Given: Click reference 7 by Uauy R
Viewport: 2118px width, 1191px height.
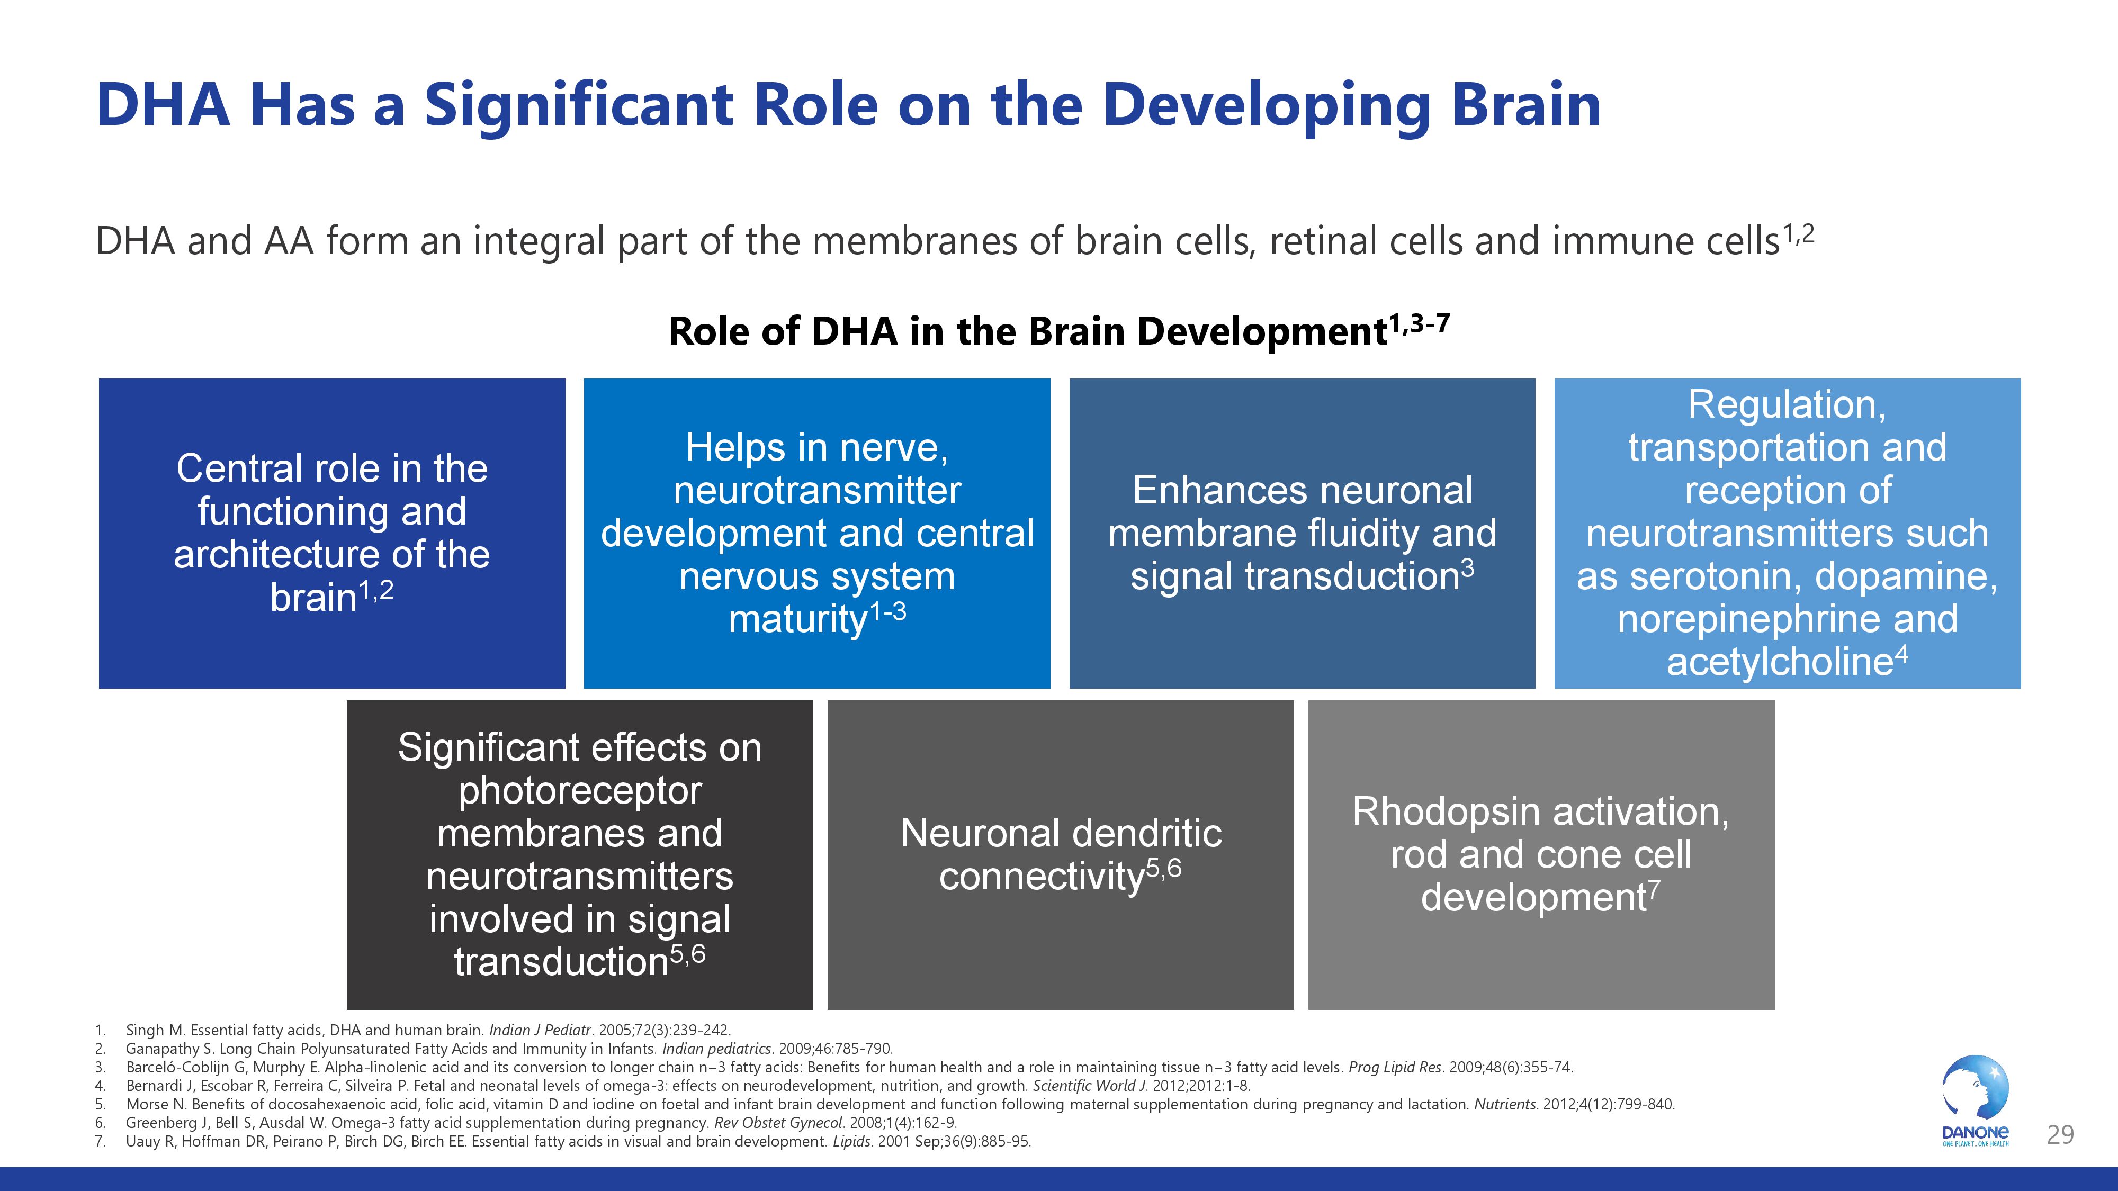Looking at the screenshot, I should click(577, 1142).
